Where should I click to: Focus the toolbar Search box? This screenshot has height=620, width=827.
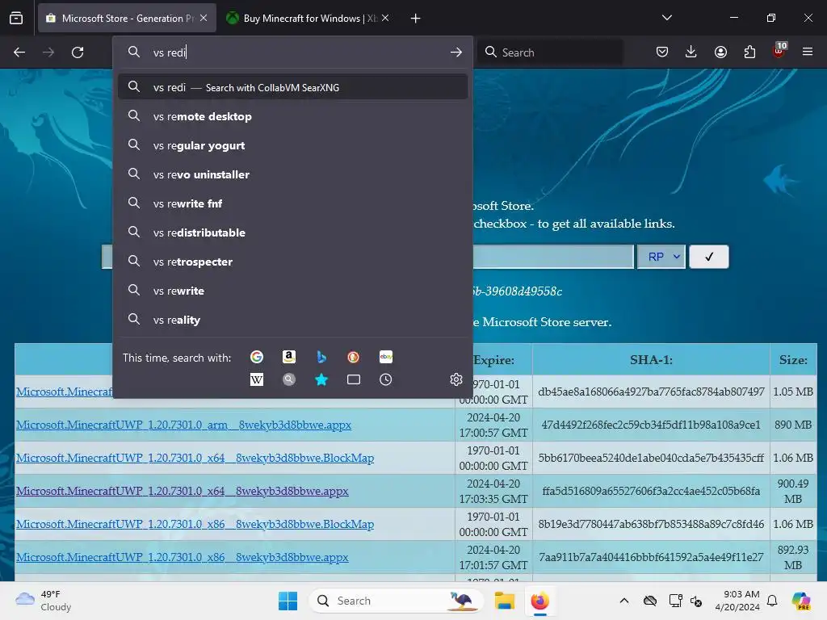tap(551, 52)
